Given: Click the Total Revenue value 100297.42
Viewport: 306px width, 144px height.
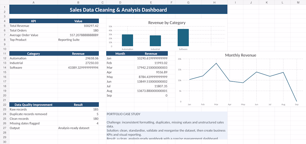Looking at the screenshot, I should (78, 26).
